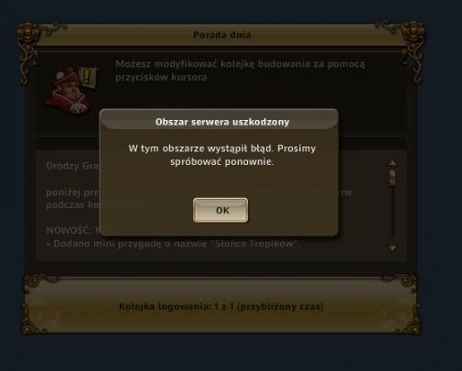462x371 pixels.
Task: Click the yellow exclamation mark sign
Action: [x=88, y=76]
